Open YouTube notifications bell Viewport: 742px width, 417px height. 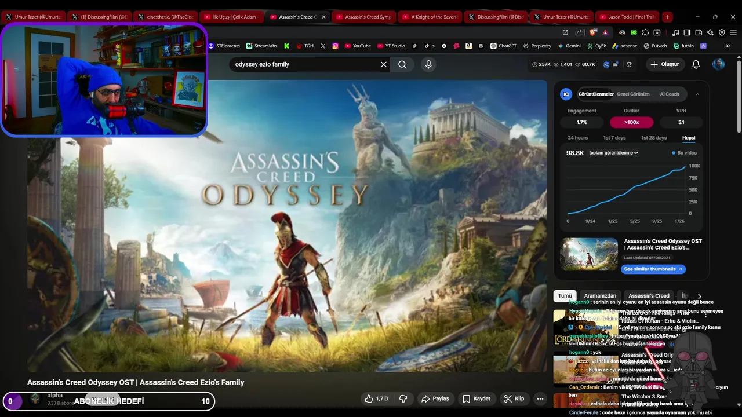tap(696, 64)
